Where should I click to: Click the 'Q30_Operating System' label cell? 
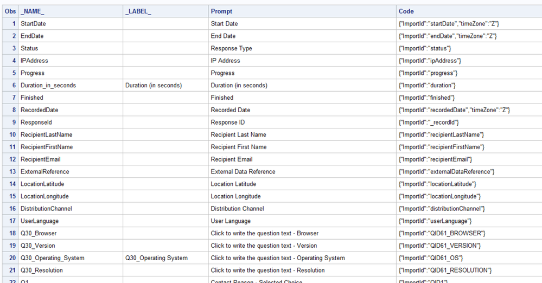click(x=156, y=258)
